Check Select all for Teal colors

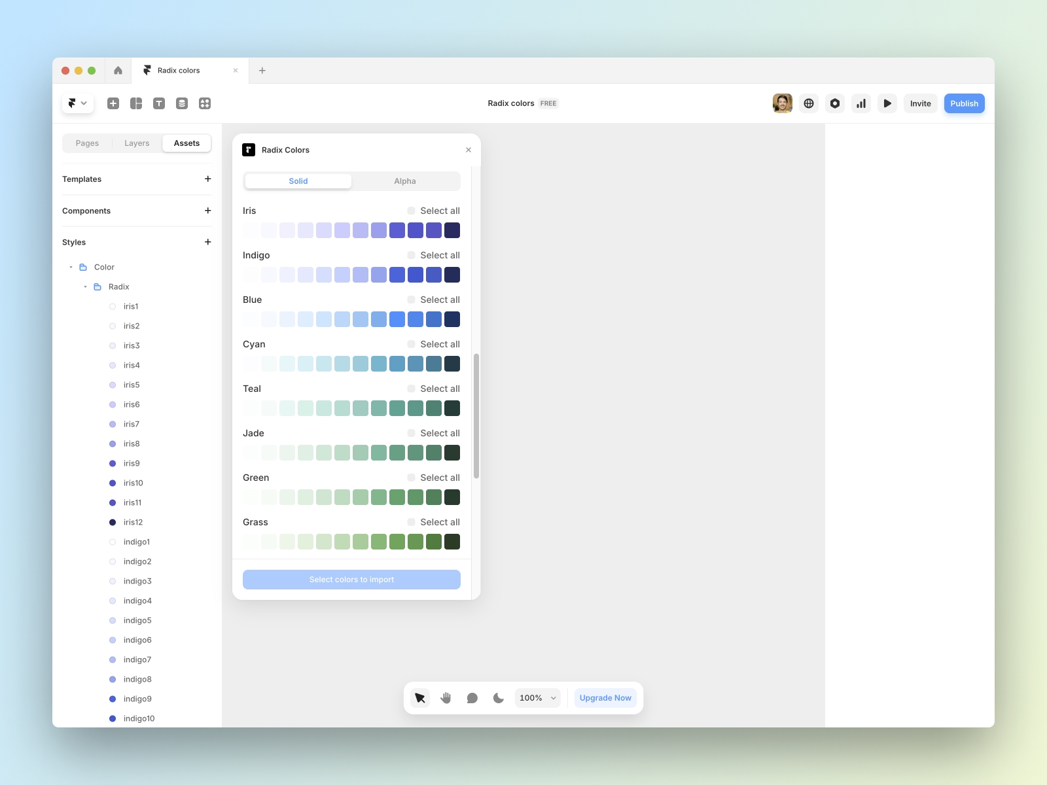[x=411, y=389]
